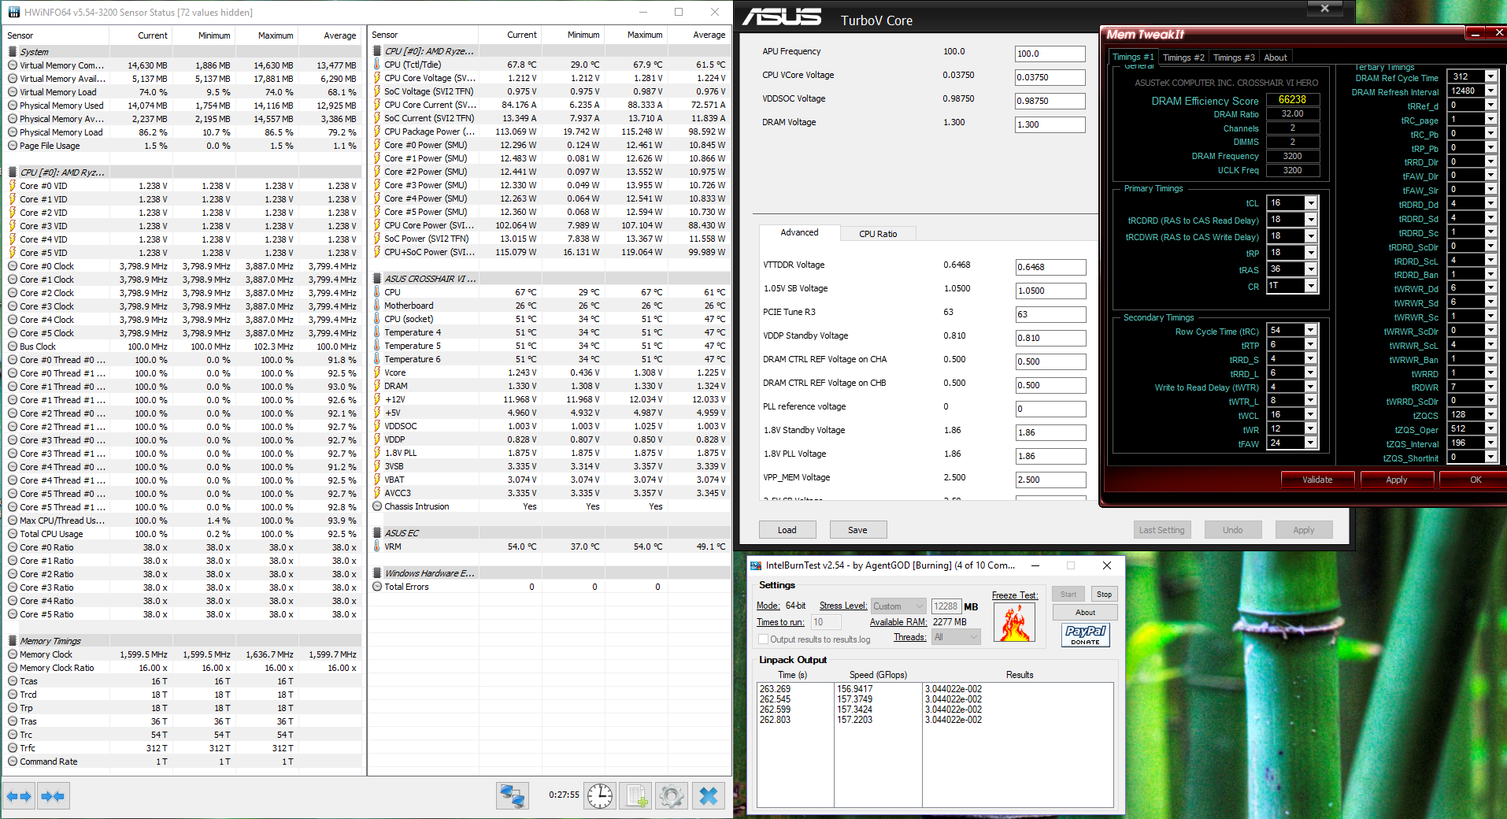Click the Load button in TurboV Core

[x=787, y=530]
